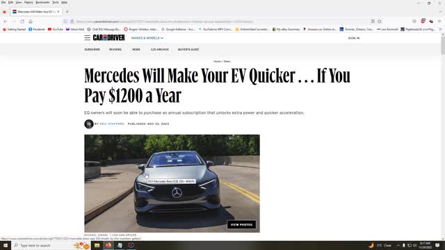
Task: Open the Car and Driver hamburger menu
Action: coord(87,37)
